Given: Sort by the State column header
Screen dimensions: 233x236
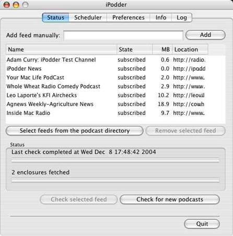Looking at the screenshot, I should [x=135, y=50].
